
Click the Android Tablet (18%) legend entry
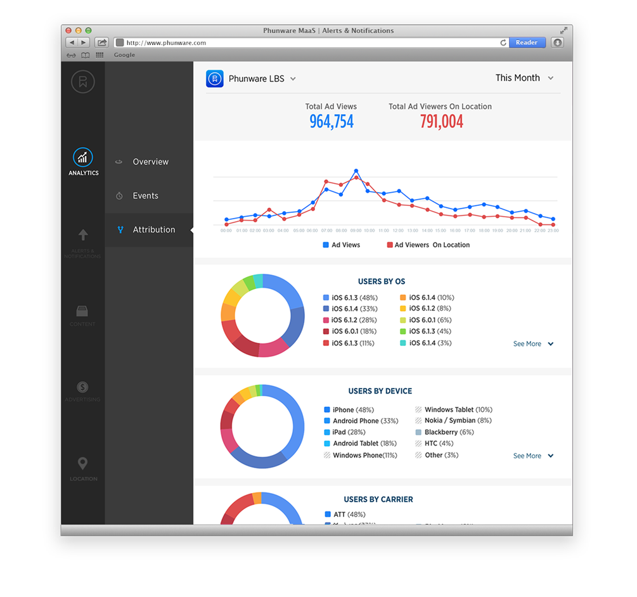(361, 444)
